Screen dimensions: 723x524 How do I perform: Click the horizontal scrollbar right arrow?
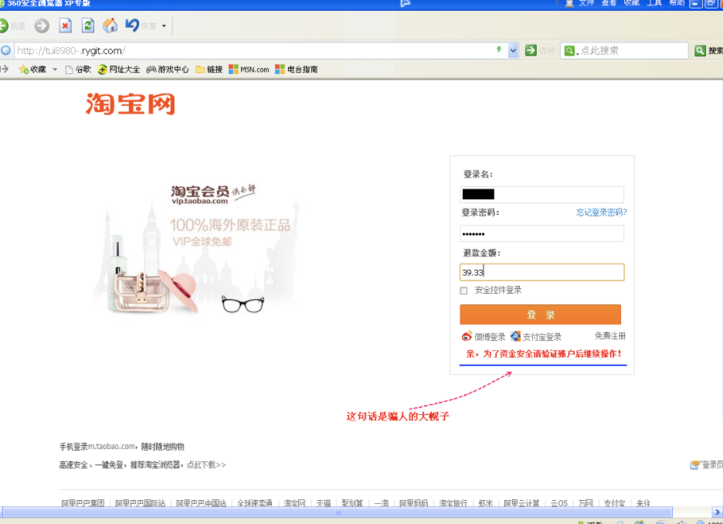click(717, 512)
